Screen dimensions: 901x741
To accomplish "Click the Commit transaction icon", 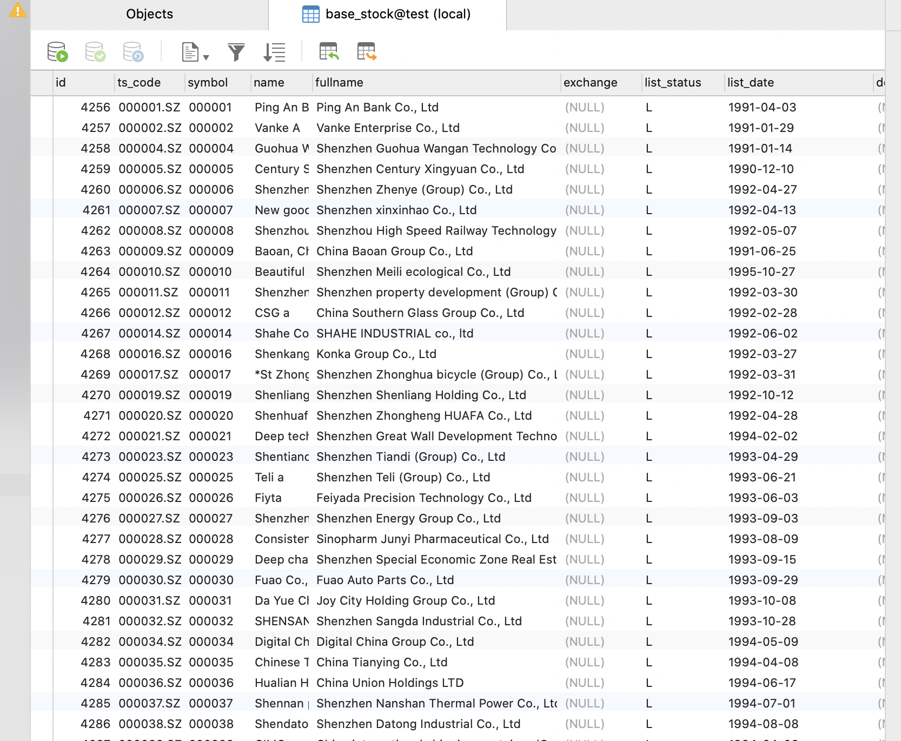I will pyautogui.click(x=95, y=52).
